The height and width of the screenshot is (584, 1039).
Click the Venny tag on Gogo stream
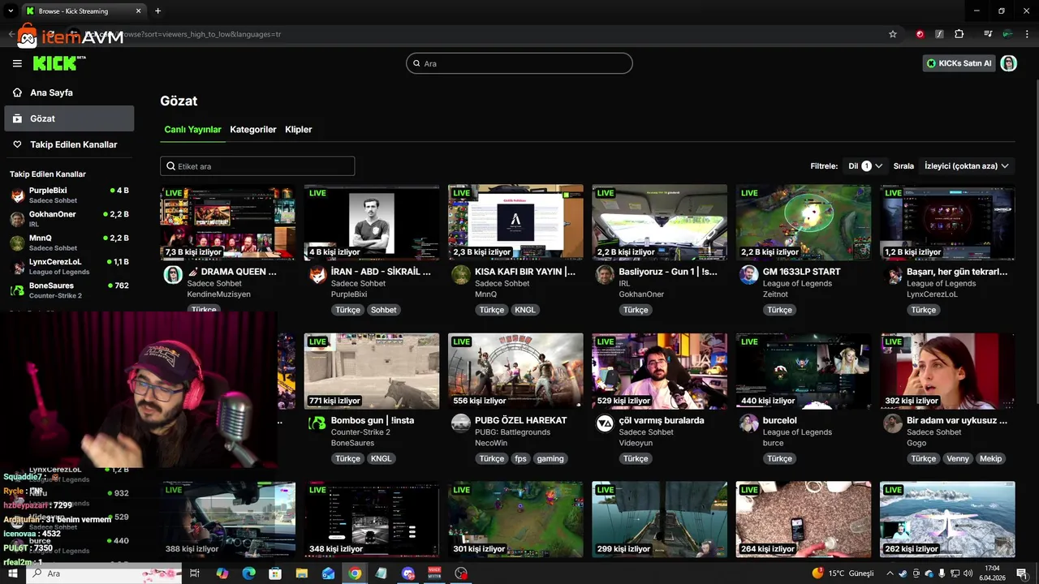click(958, 459)
